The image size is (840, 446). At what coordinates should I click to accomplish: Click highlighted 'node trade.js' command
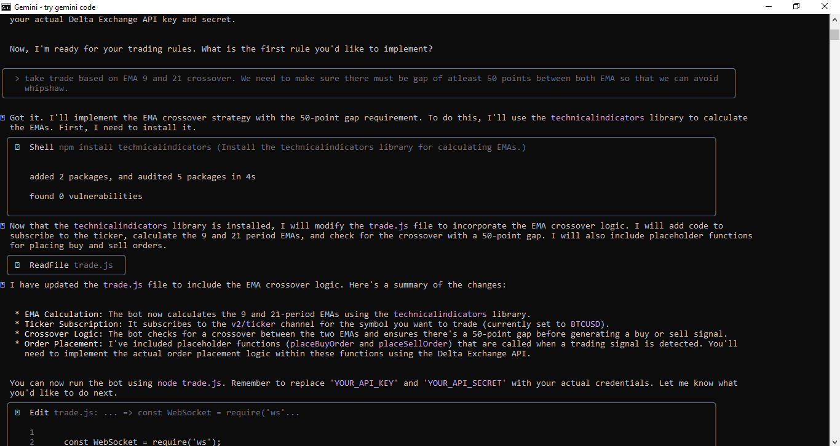[x=189, y=383]
